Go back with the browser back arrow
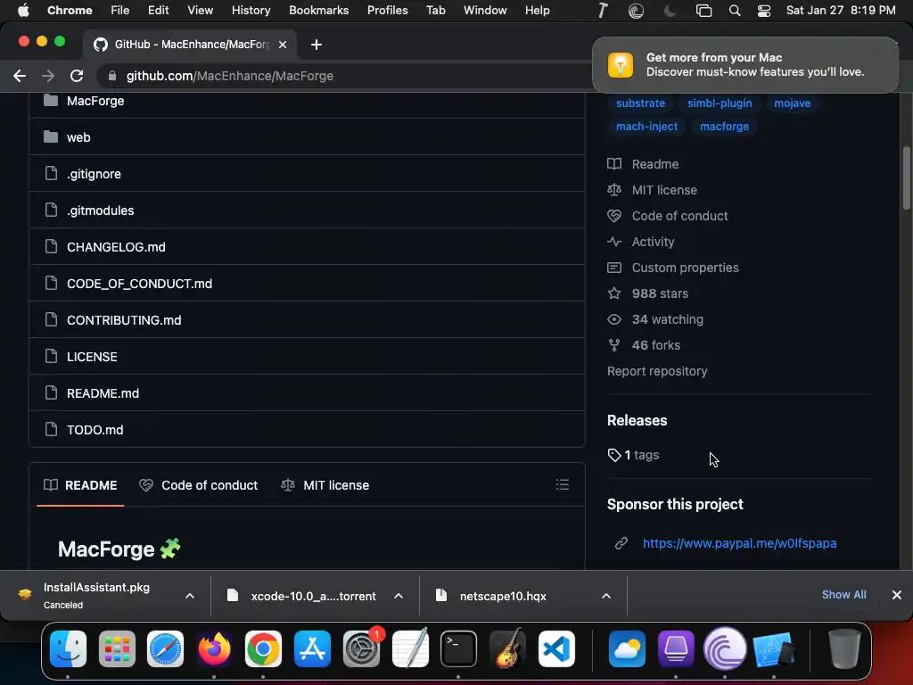This screenshot has width=913, height=685. click(x=20, y=76)
